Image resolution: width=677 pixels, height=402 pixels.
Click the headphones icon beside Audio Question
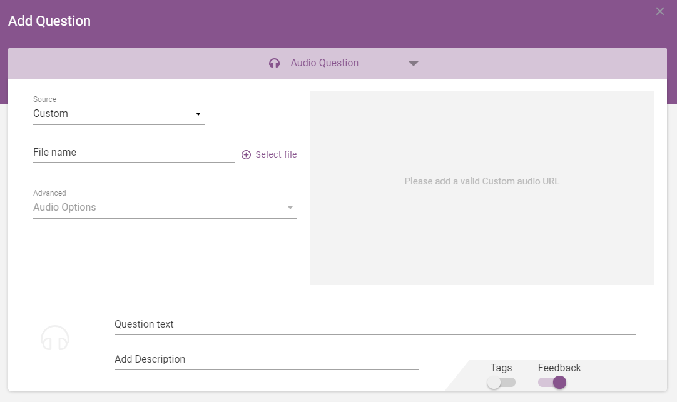click(274, 63)
